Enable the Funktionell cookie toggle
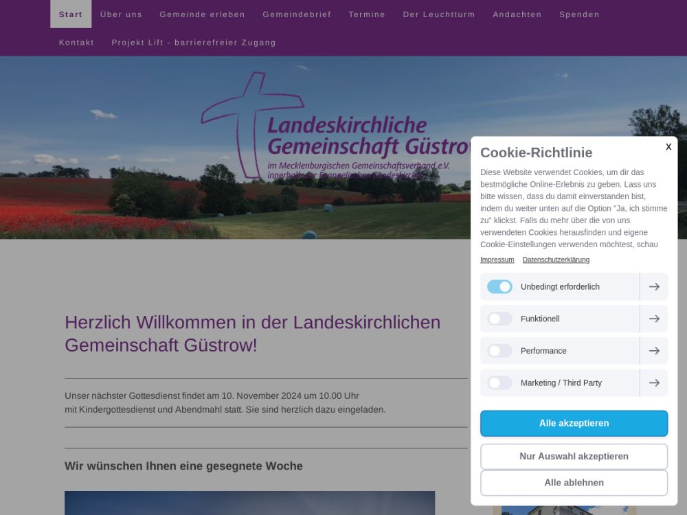Screen dimensions: 687x515 (x=499, y=319)
